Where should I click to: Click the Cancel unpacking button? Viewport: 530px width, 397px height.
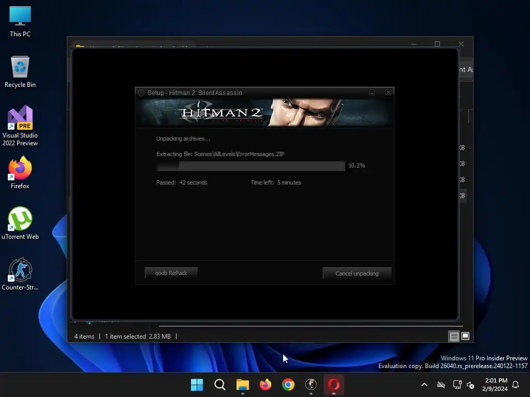pos(357,273)
